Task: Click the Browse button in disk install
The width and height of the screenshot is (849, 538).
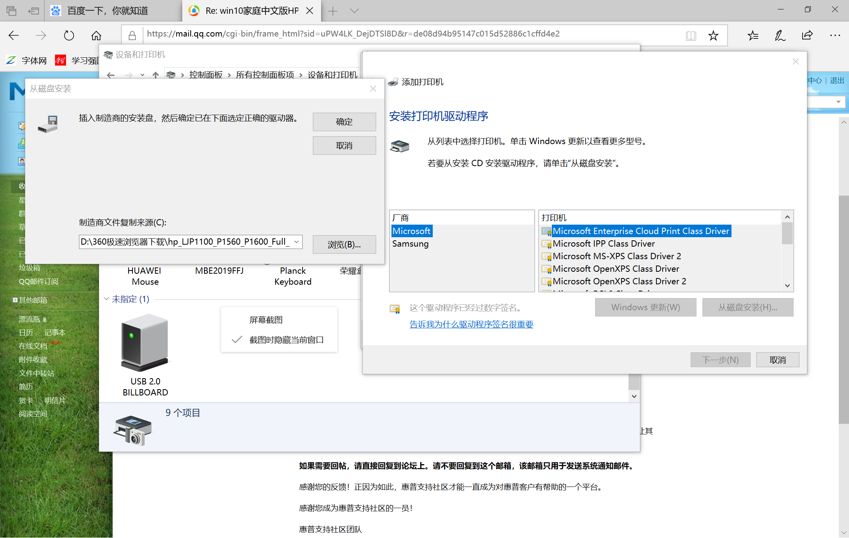Action: point(344,245)
